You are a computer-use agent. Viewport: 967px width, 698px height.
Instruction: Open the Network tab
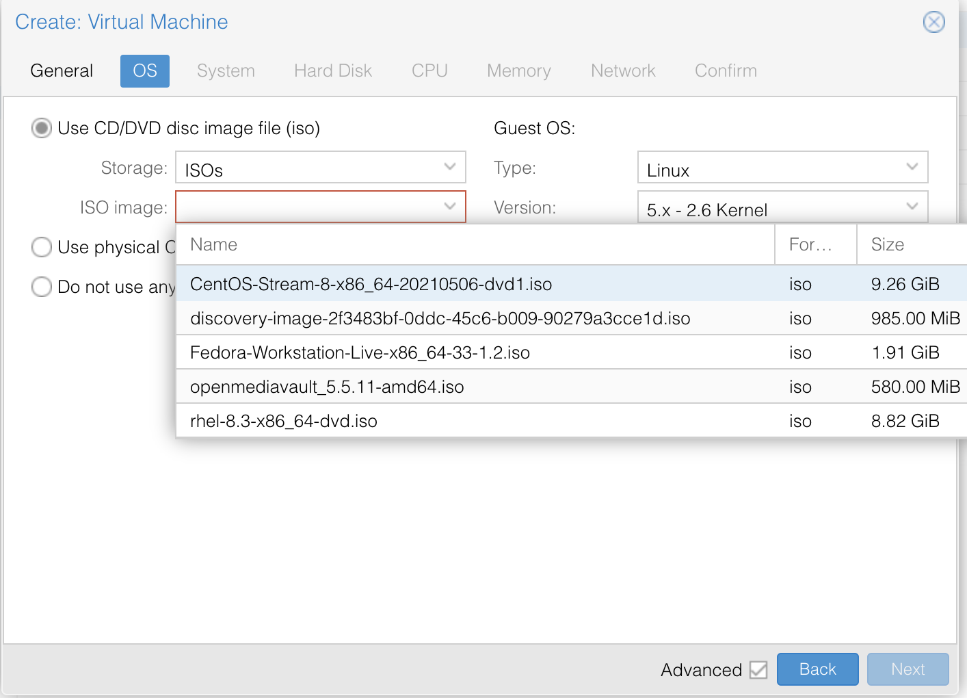pos(623,71)
